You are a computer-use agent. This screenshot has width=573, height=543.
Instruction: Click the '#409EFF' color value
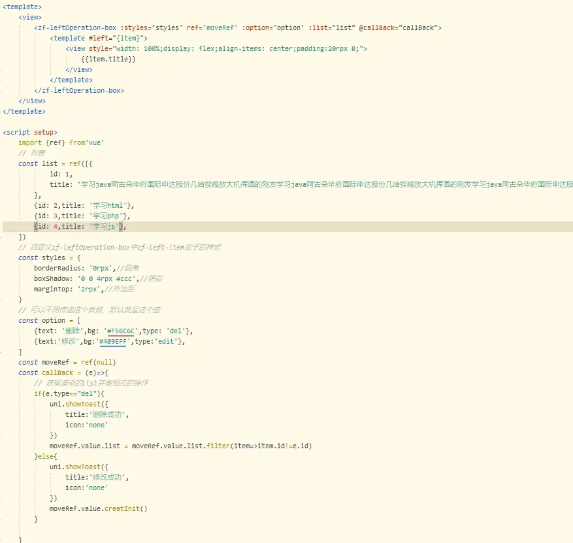point(113,342)
